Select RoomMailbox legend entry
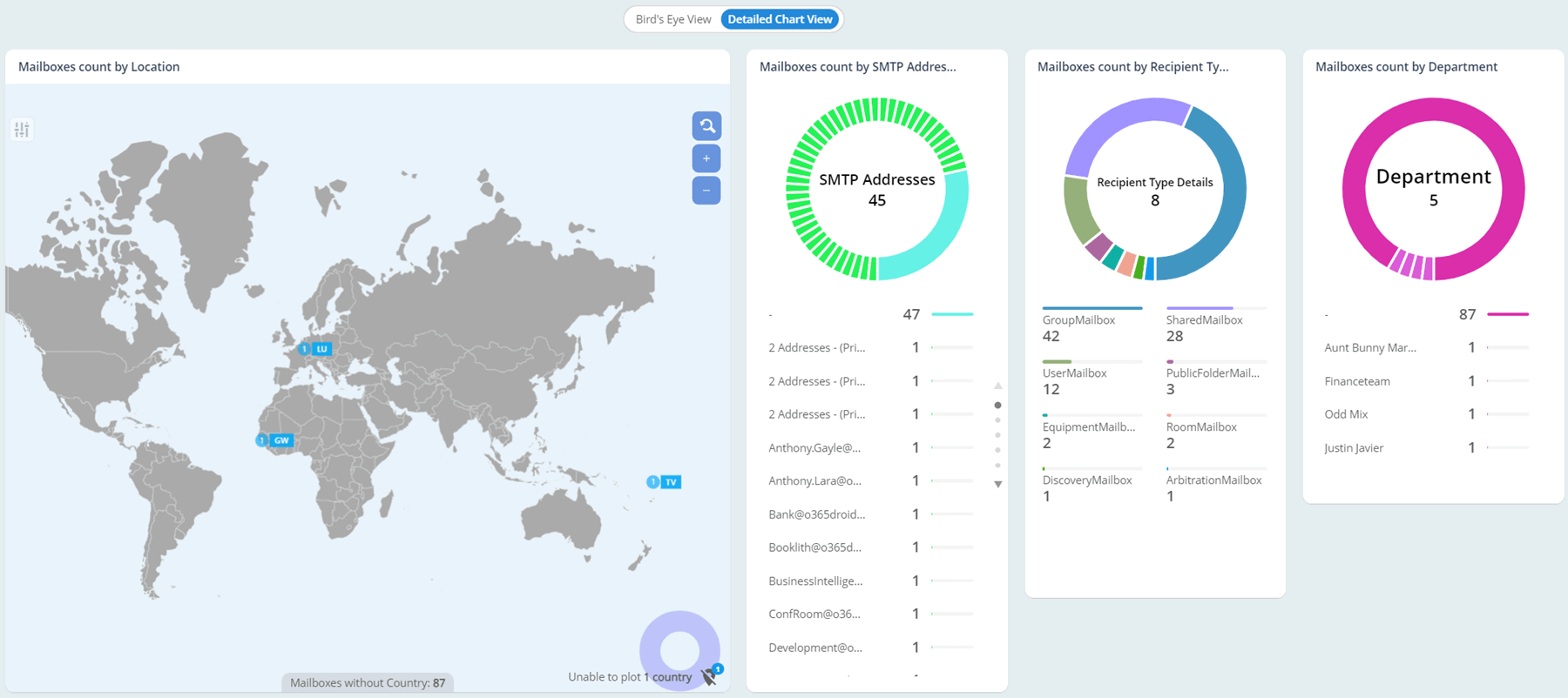1568x698 pixels. tap(1216, 433)
